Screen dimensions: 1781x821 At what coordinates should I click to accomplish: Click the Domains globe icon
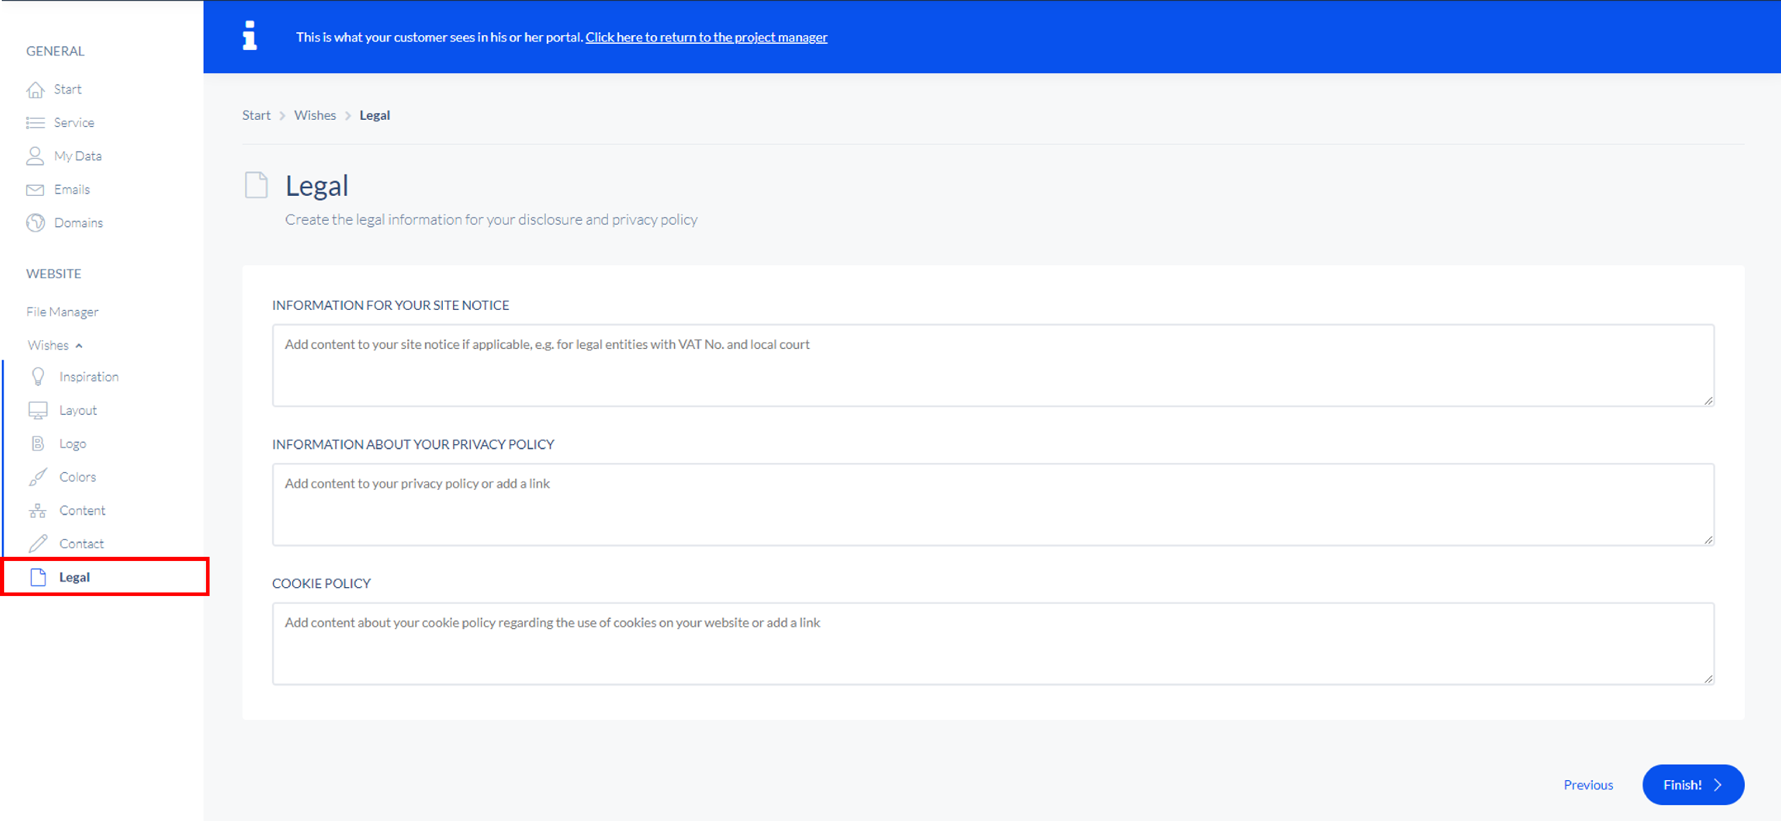coord(35,223)
